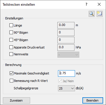Click the 90° Bögen count field
The image size is (106, 105).
[x=66, y=33]
